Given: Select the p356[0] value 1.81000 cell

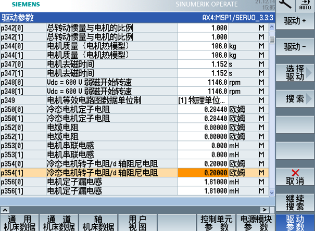Looking at the screenshot, I should [x=203, y=182].
